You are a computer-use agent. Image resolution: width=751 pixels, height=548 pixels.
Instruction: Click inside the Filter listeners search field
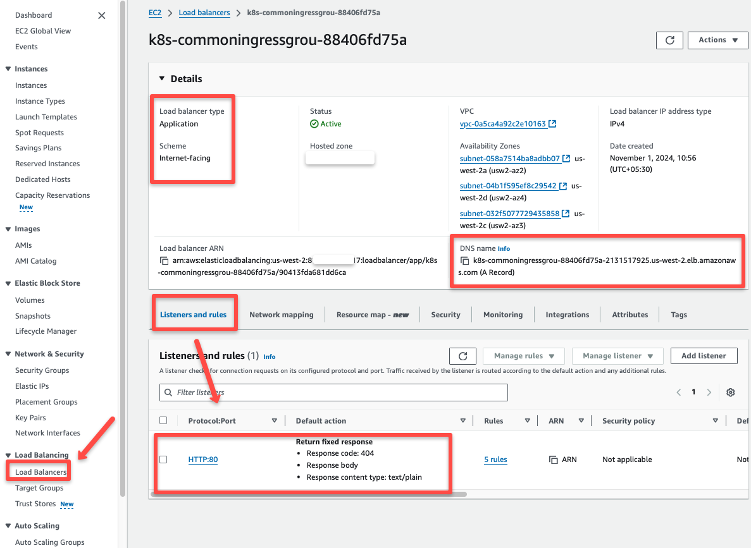[x=333, y=392]
